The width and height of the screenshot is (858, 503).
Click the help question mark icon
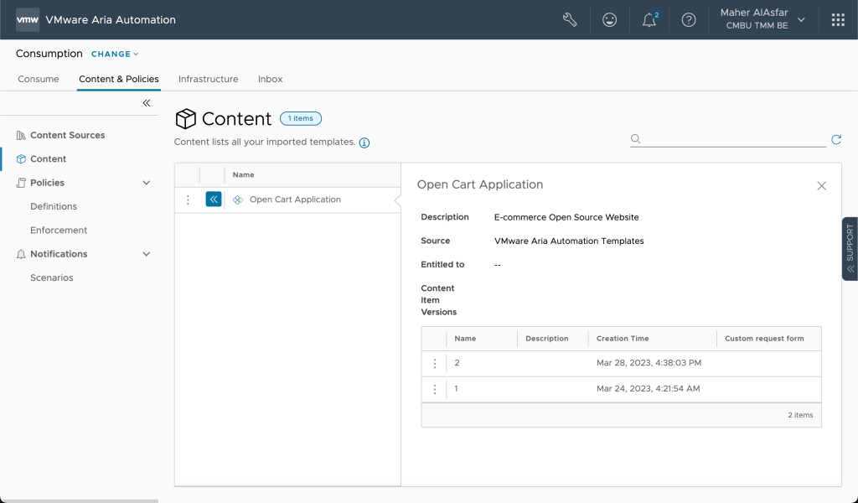[689, 20]
